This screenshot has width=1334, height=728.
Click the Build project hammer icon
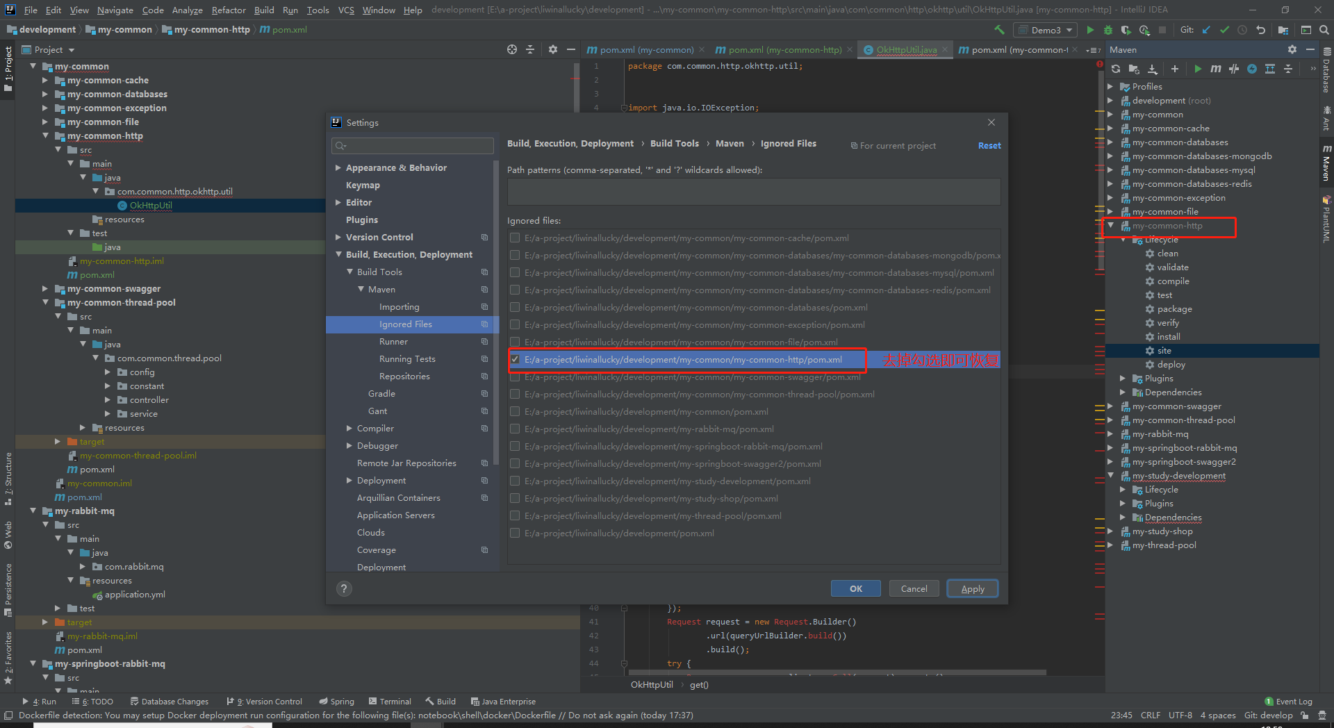coord(999,30)
